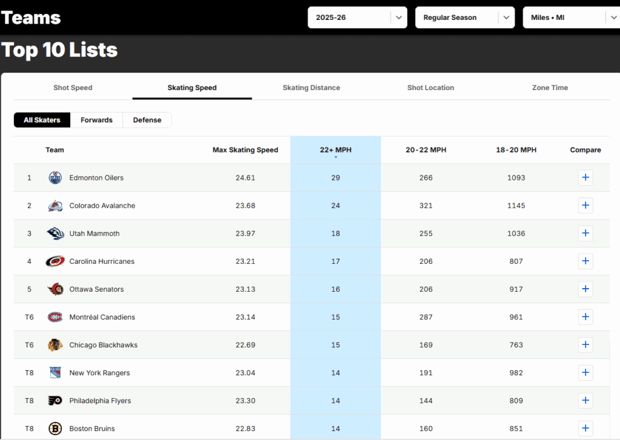Switch to the Shot Speed tab
This screenshot has height=440, width=620.
pyautogui.click(x=73, y=88)
